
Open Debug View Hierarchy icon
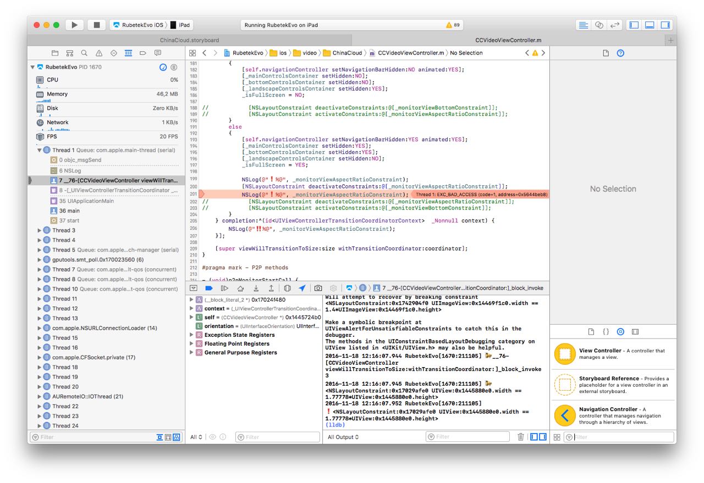287,288
